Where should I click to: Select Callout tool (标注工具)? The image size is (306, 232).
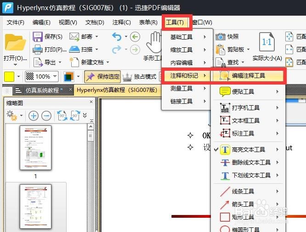click(x=248, y=134)
